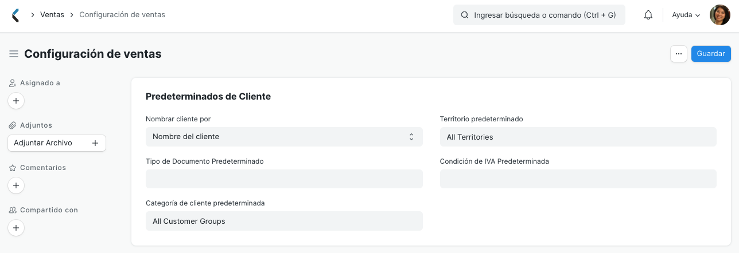The width and height of the screenshot is (739, 253).
Task: Open Nombrar cliente por dropdown
Action: [x=284, y=137]
